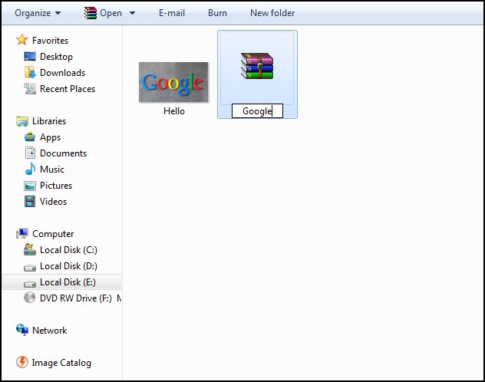Select the Google image thumbnail
Viewport: 485px width, 382px height.
[173, 82]
